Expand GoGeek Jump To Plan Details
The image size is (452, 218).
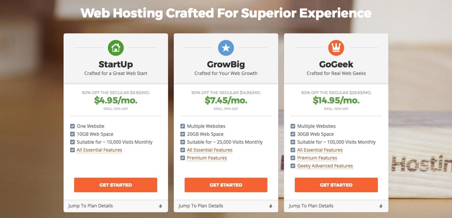(311, 206)
